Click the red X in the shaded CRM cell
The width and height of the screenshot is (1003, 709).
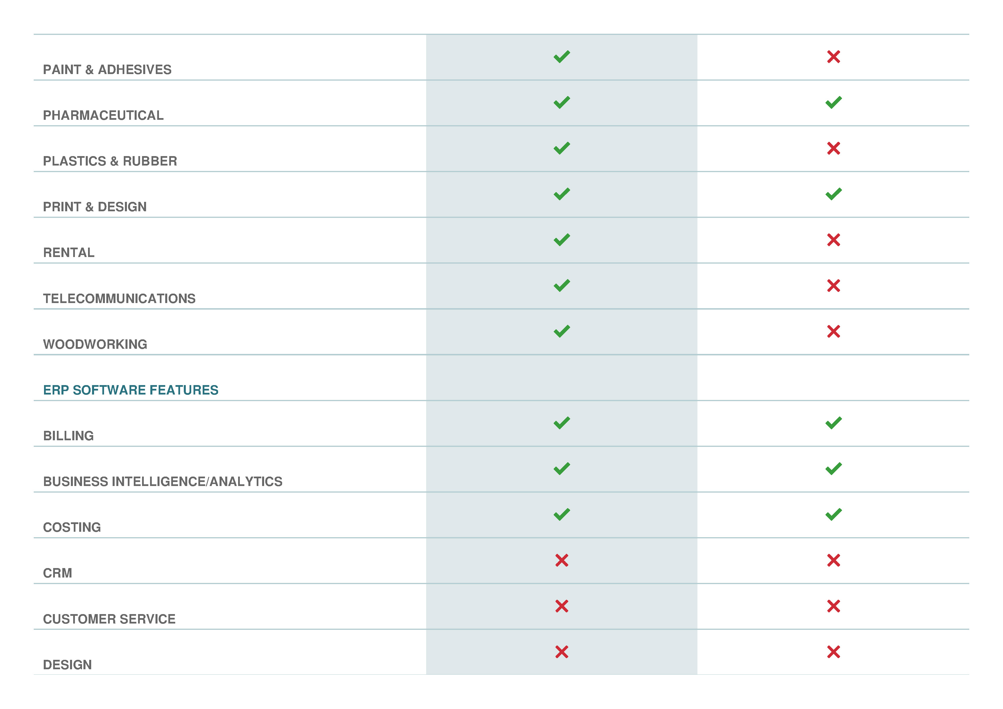[x=561, y=560]
